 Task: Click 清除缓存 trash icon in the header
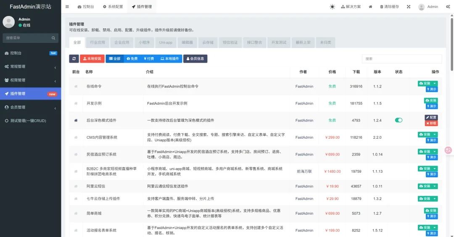[389, 7]
